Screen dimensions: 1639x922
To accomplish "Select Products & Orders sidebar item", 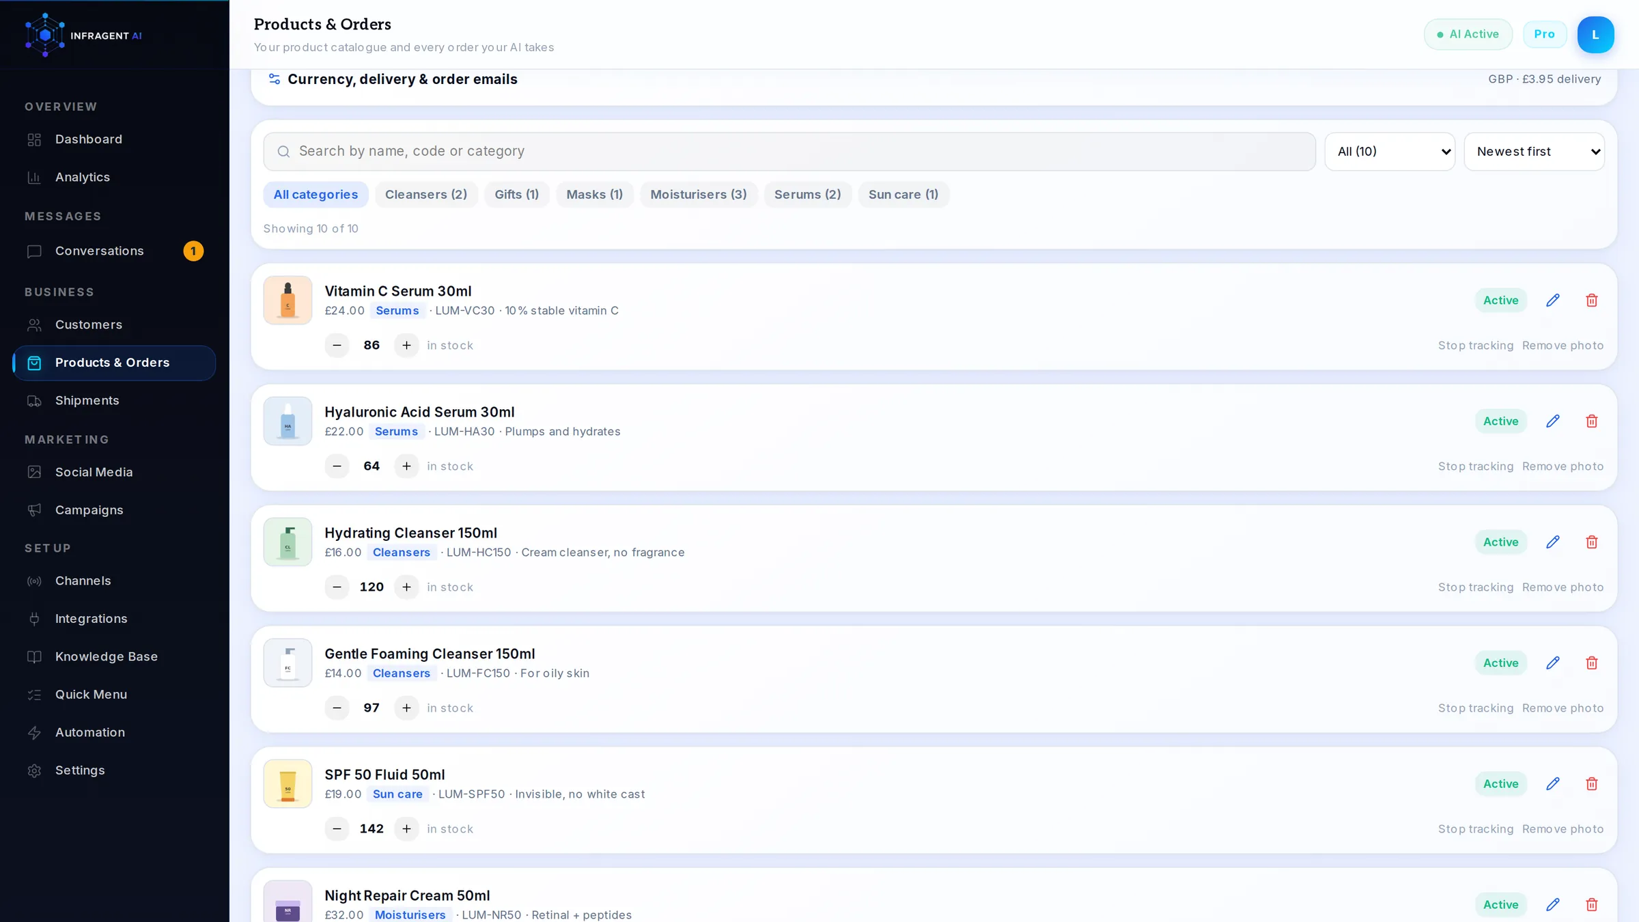I will 114,363.
